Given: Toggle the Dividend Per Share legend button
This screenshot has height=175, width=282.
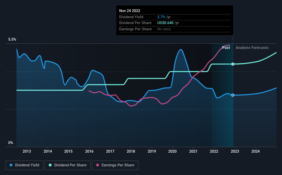Looking at the screenshot, I should [x=68, y=165].
